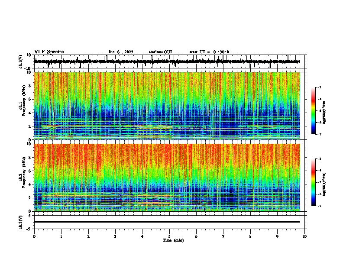Click the date label 'Jan. 6, 2023'
The height and width of the screenshot is (265, 343).
121,52
